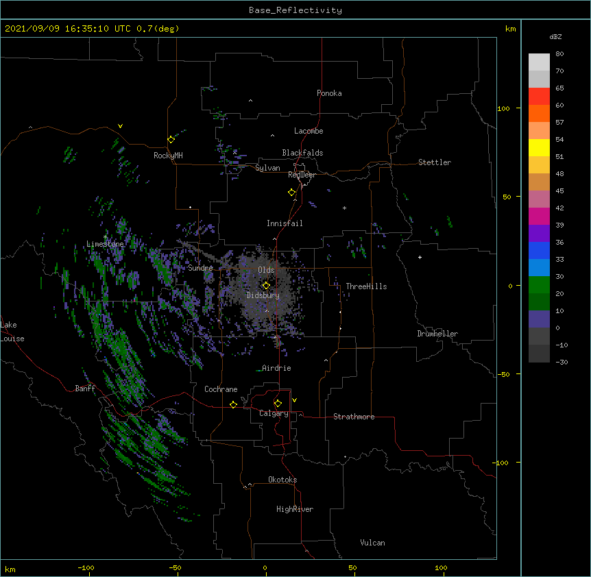Pick the green 20-30 dBZ legend swatch
591x577 pixels.
539,285
